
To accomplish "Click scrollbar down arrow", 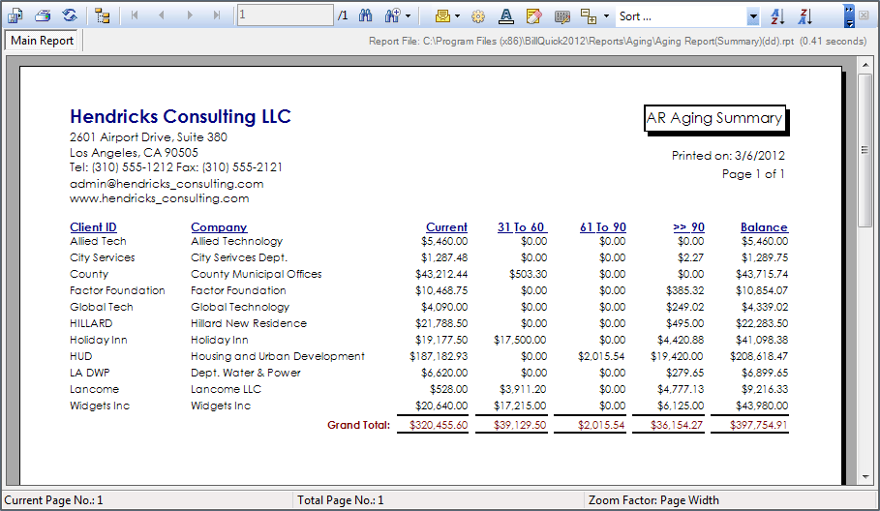I will [x=866, y=477].
